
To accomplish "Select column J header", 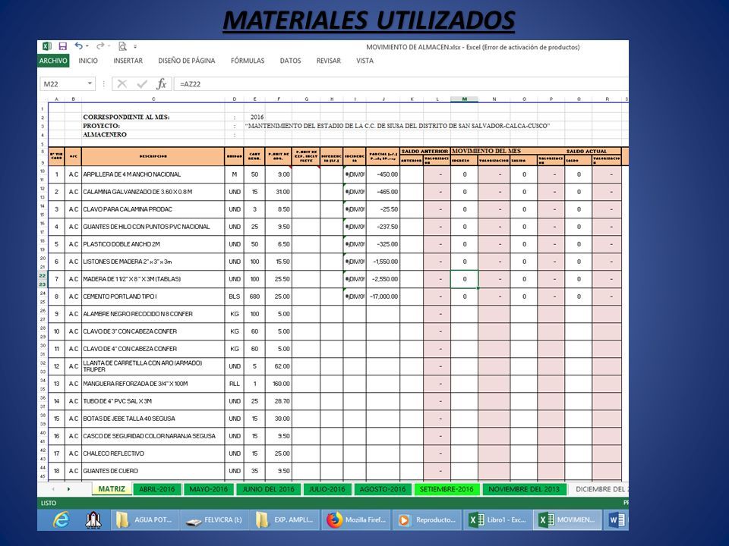I will [383, 99].
